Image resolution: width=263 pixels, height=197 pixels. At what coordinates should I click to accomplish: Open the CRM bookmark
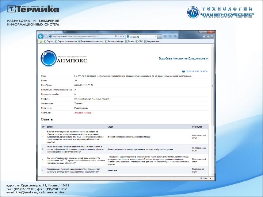click(x=139, y=41)
